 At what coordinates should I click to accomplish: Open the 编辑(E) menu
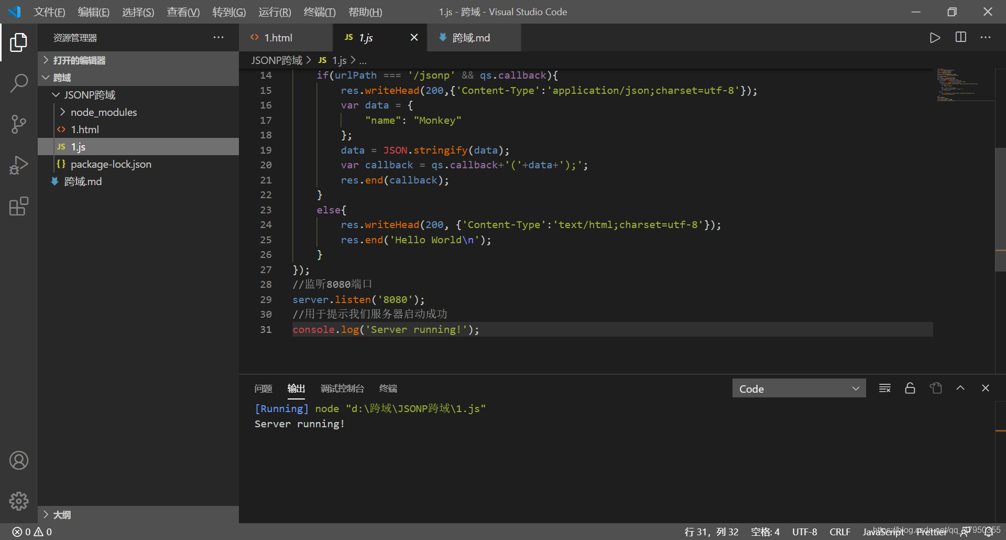(94, 12)
